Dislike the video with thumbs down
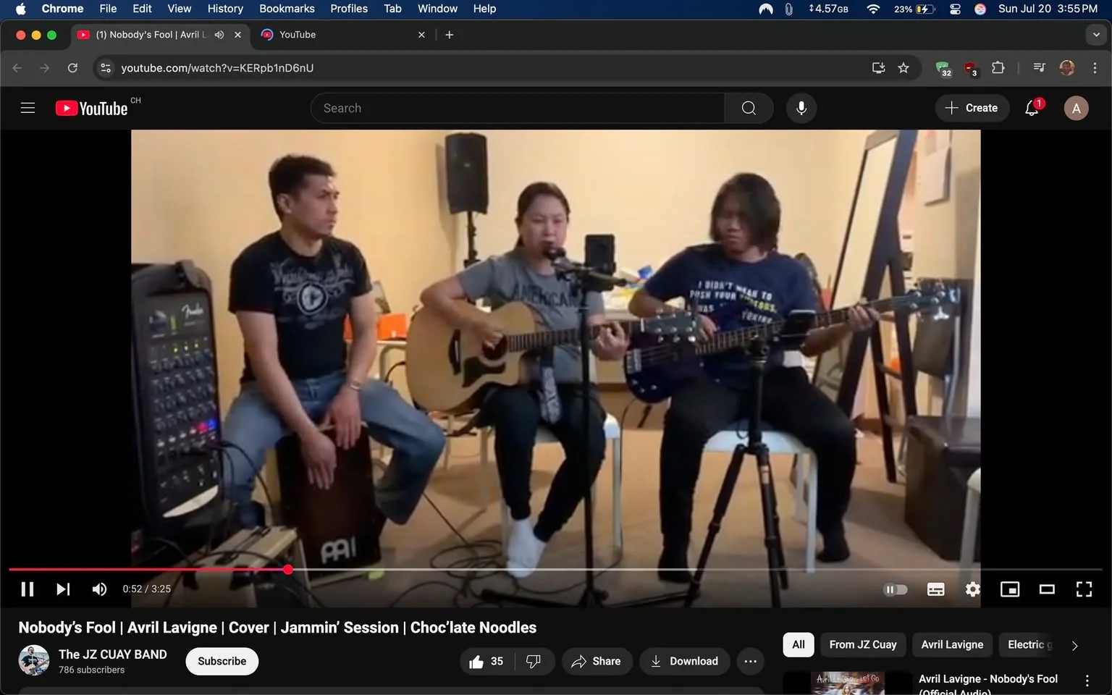 click(x=534, y=661)
